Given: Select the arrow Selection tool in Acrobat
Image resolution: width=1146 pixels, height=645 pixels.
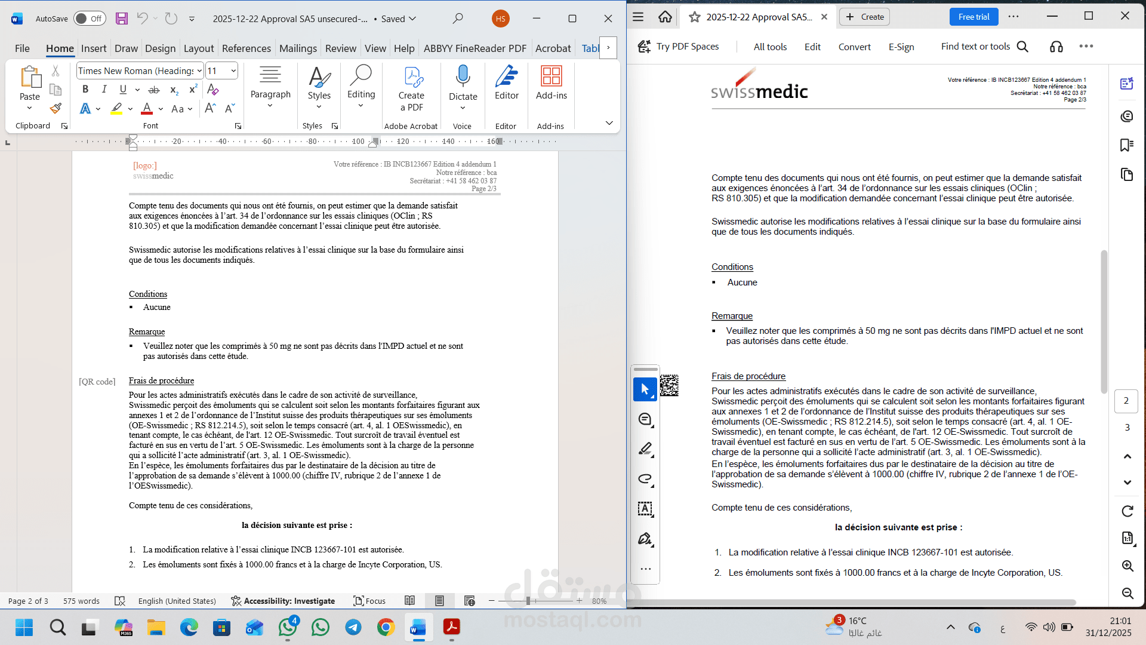Looking at the screenshot, I should 645,389.
